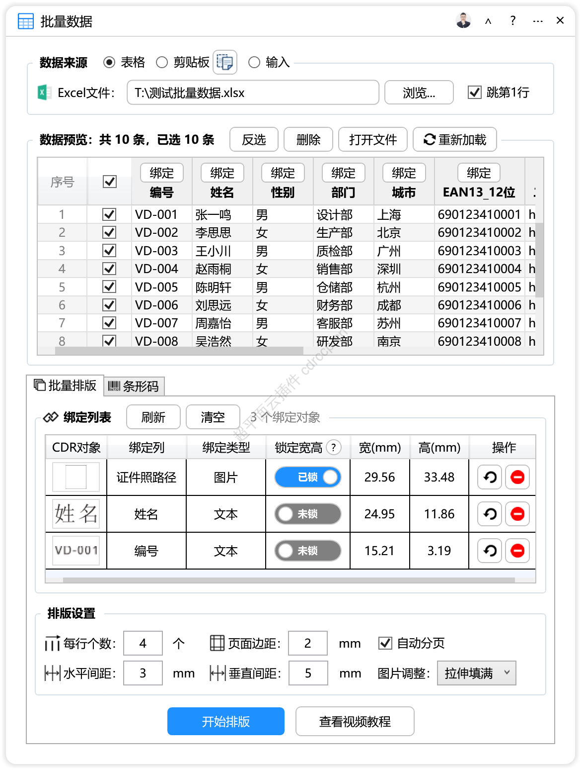Click the 重新加载 button
This screenshot has height=770, width=581.
point(455,140)
